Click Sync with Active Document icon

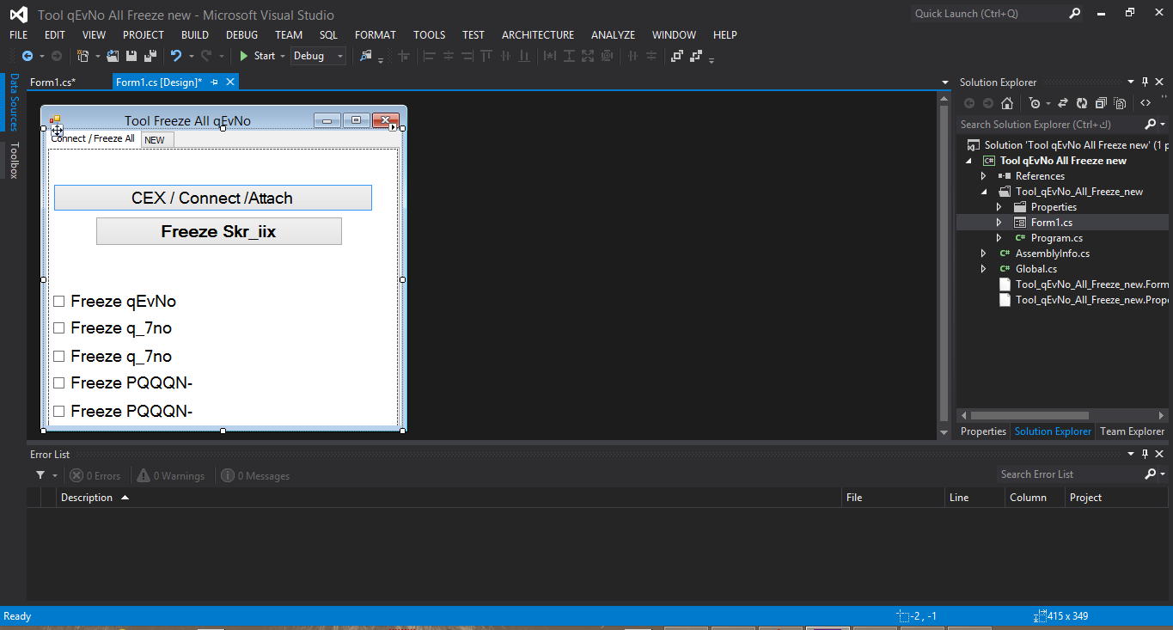click(x=1063, y=103)
